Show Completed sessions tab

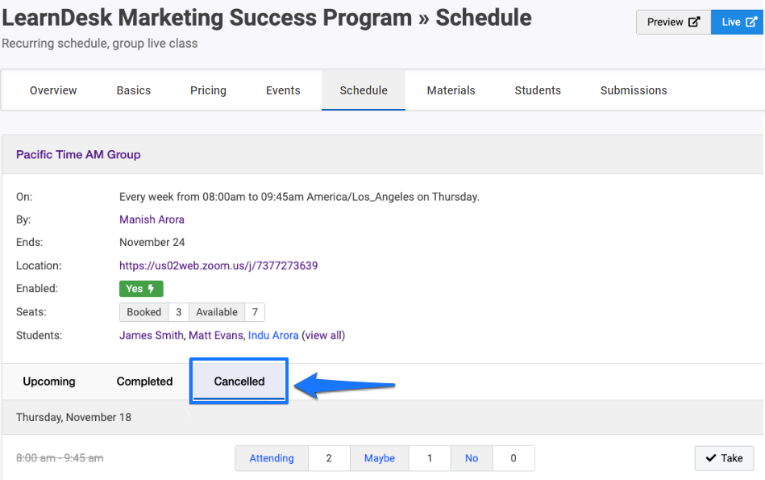point(144,382)
